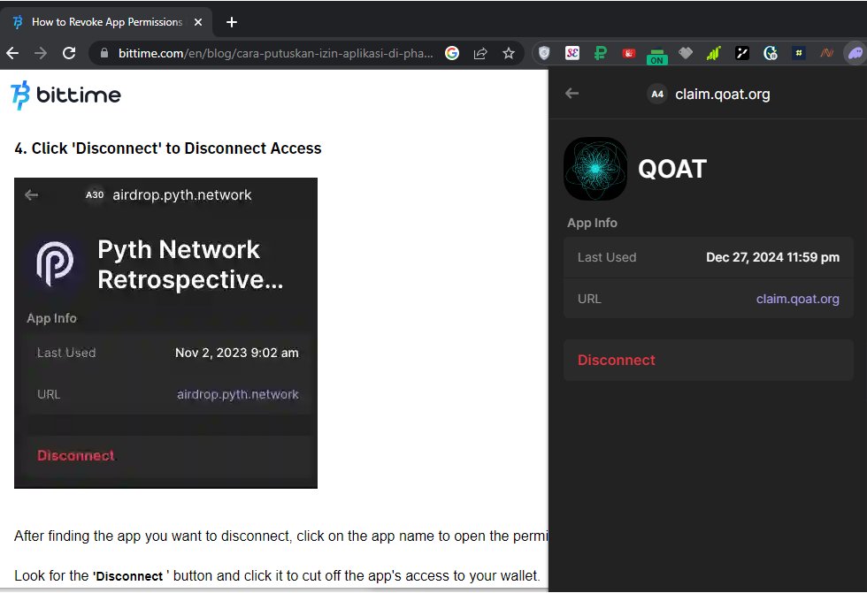Click 'Last Used' label in Phantom panel
867x593 pixels.
607,257
